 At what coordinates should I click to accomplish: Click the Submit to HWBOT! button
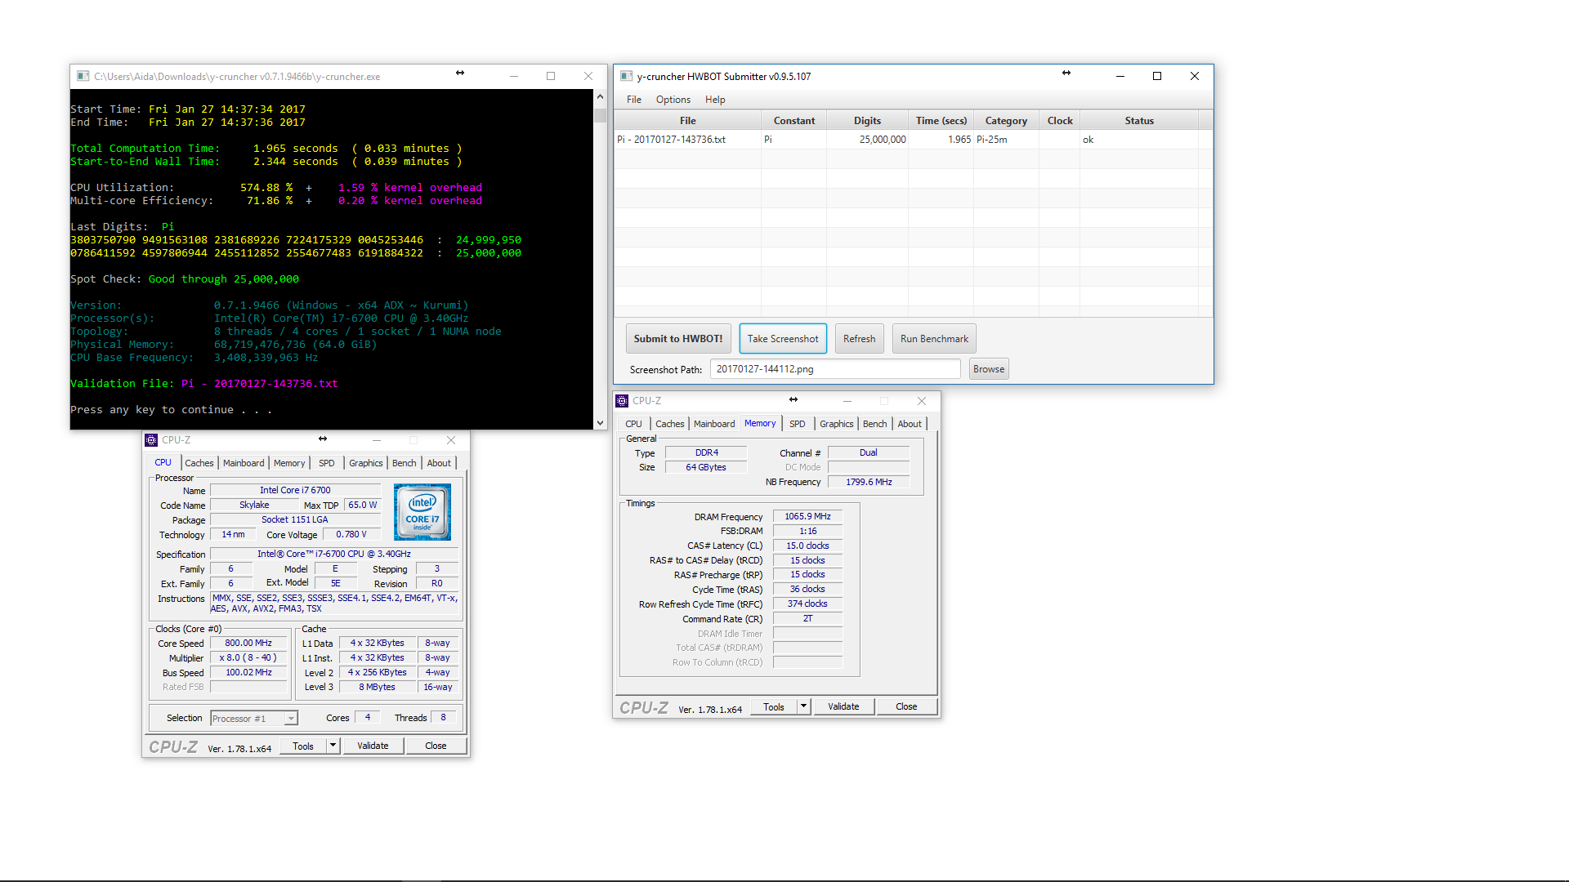click(678, 339)
